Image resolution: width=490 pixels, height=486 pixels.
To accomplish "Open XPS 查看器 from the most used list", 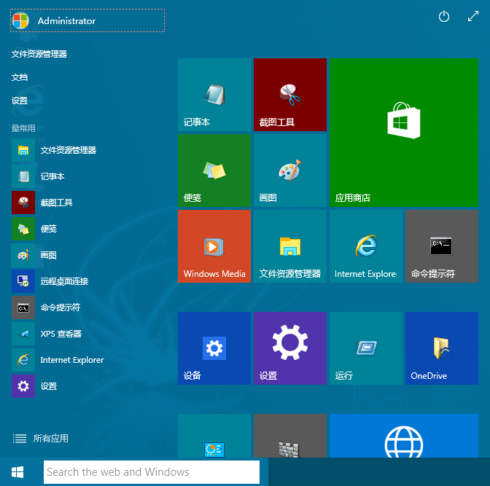I will [61, 334].
